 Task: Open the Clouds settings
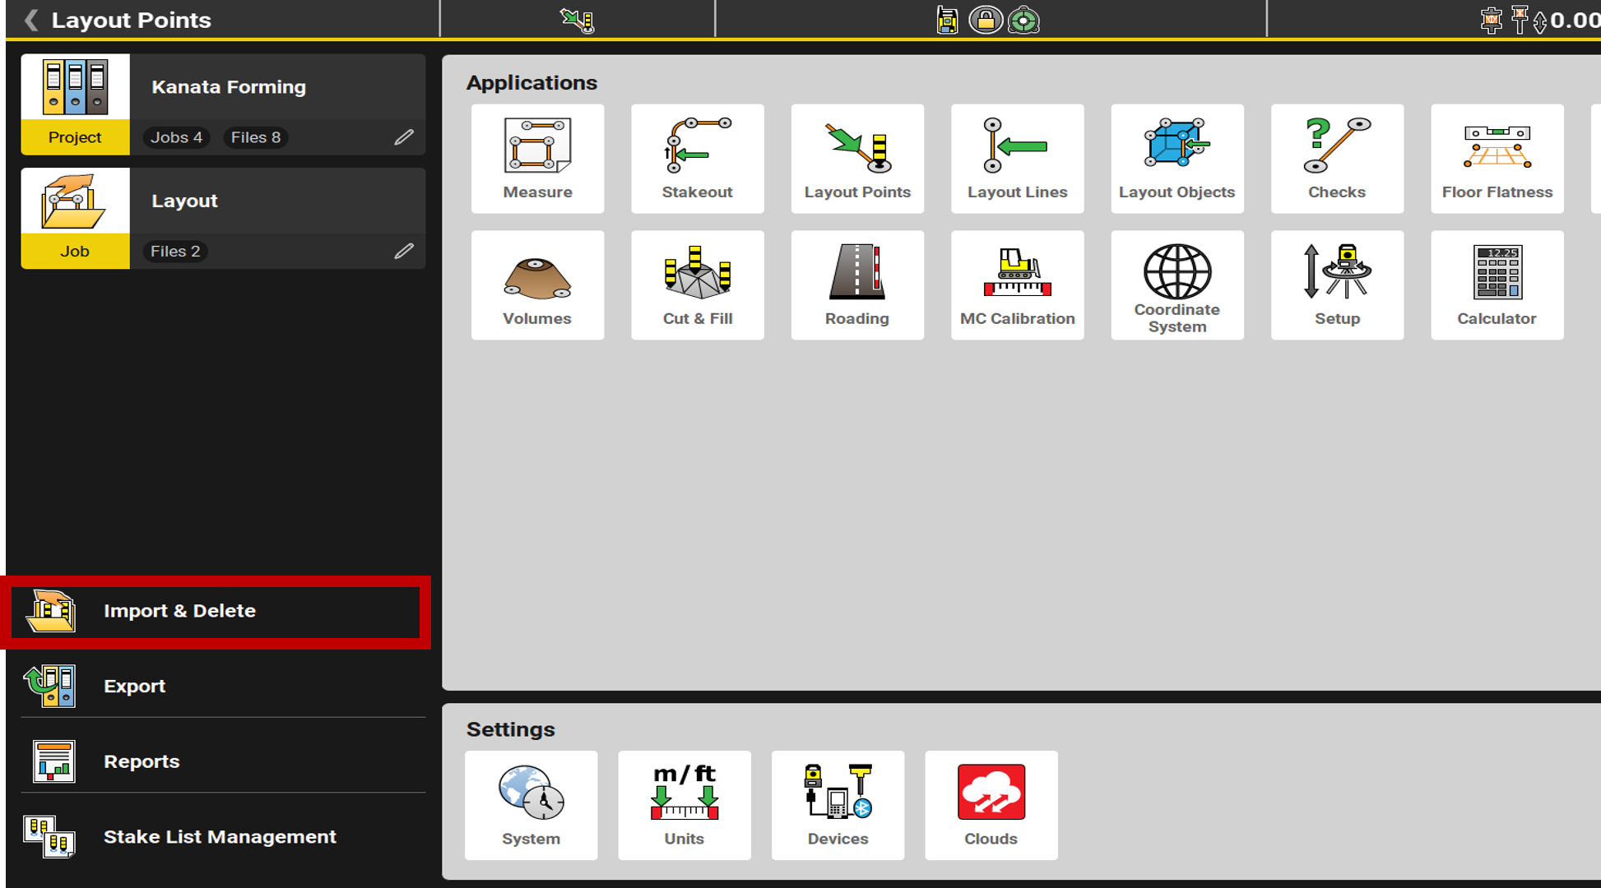coord(991,805)
